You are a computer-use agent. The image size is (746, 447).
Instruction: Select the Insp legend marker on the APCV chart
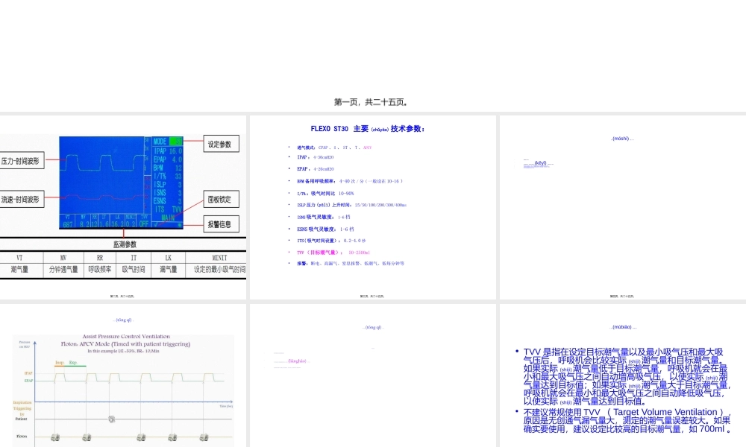(x=59, y=364)
